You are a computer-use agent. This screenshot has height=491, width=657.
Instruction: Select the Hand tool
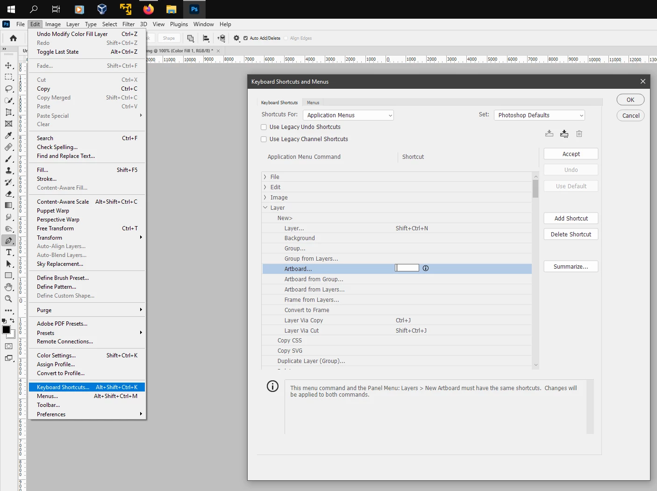point(8,287)
